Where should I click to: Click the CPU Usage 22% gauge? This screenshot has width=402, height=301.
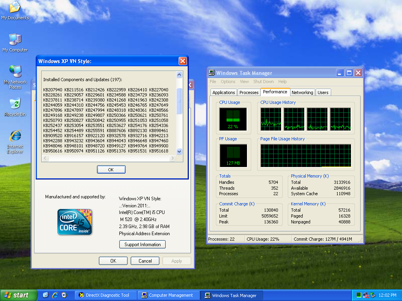pos(233,119)
